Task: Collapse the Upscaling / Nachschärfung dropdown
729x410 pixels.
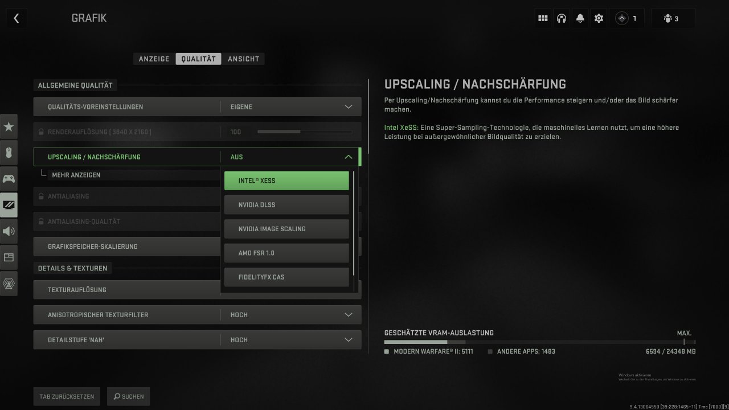Action: [197, 157]
